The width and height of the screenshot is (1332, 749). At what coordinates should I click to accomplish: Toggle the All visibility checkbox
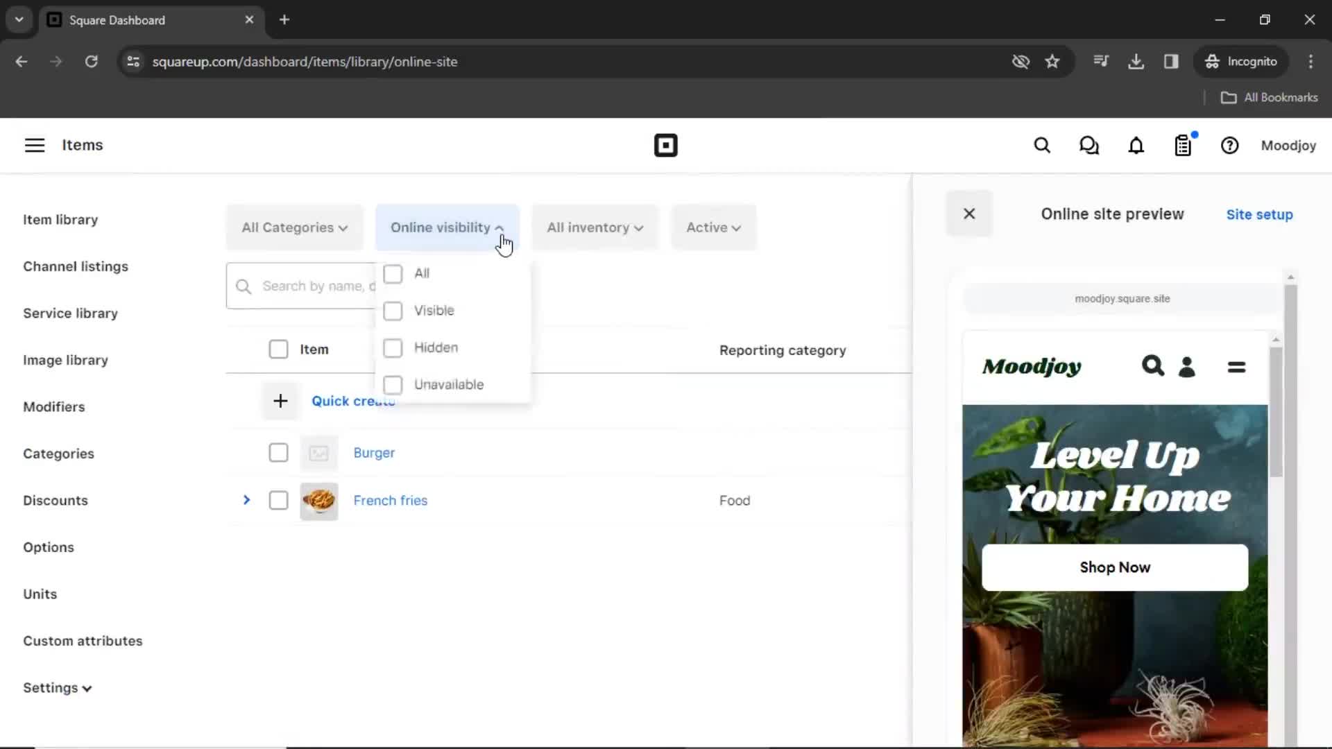click(x=393, y=273)
